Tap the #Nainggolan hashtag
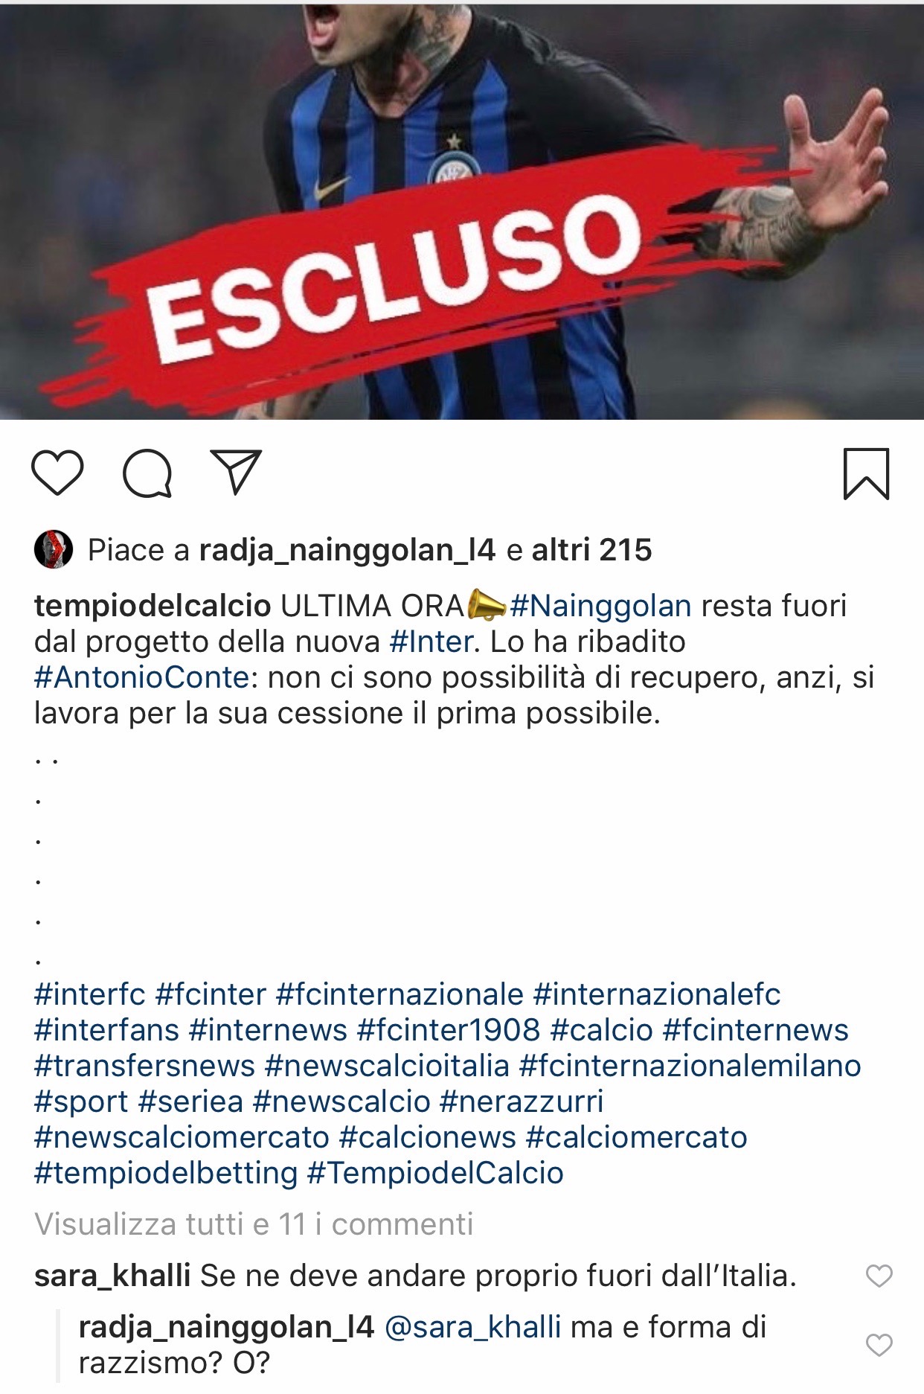 click(600, 606)
